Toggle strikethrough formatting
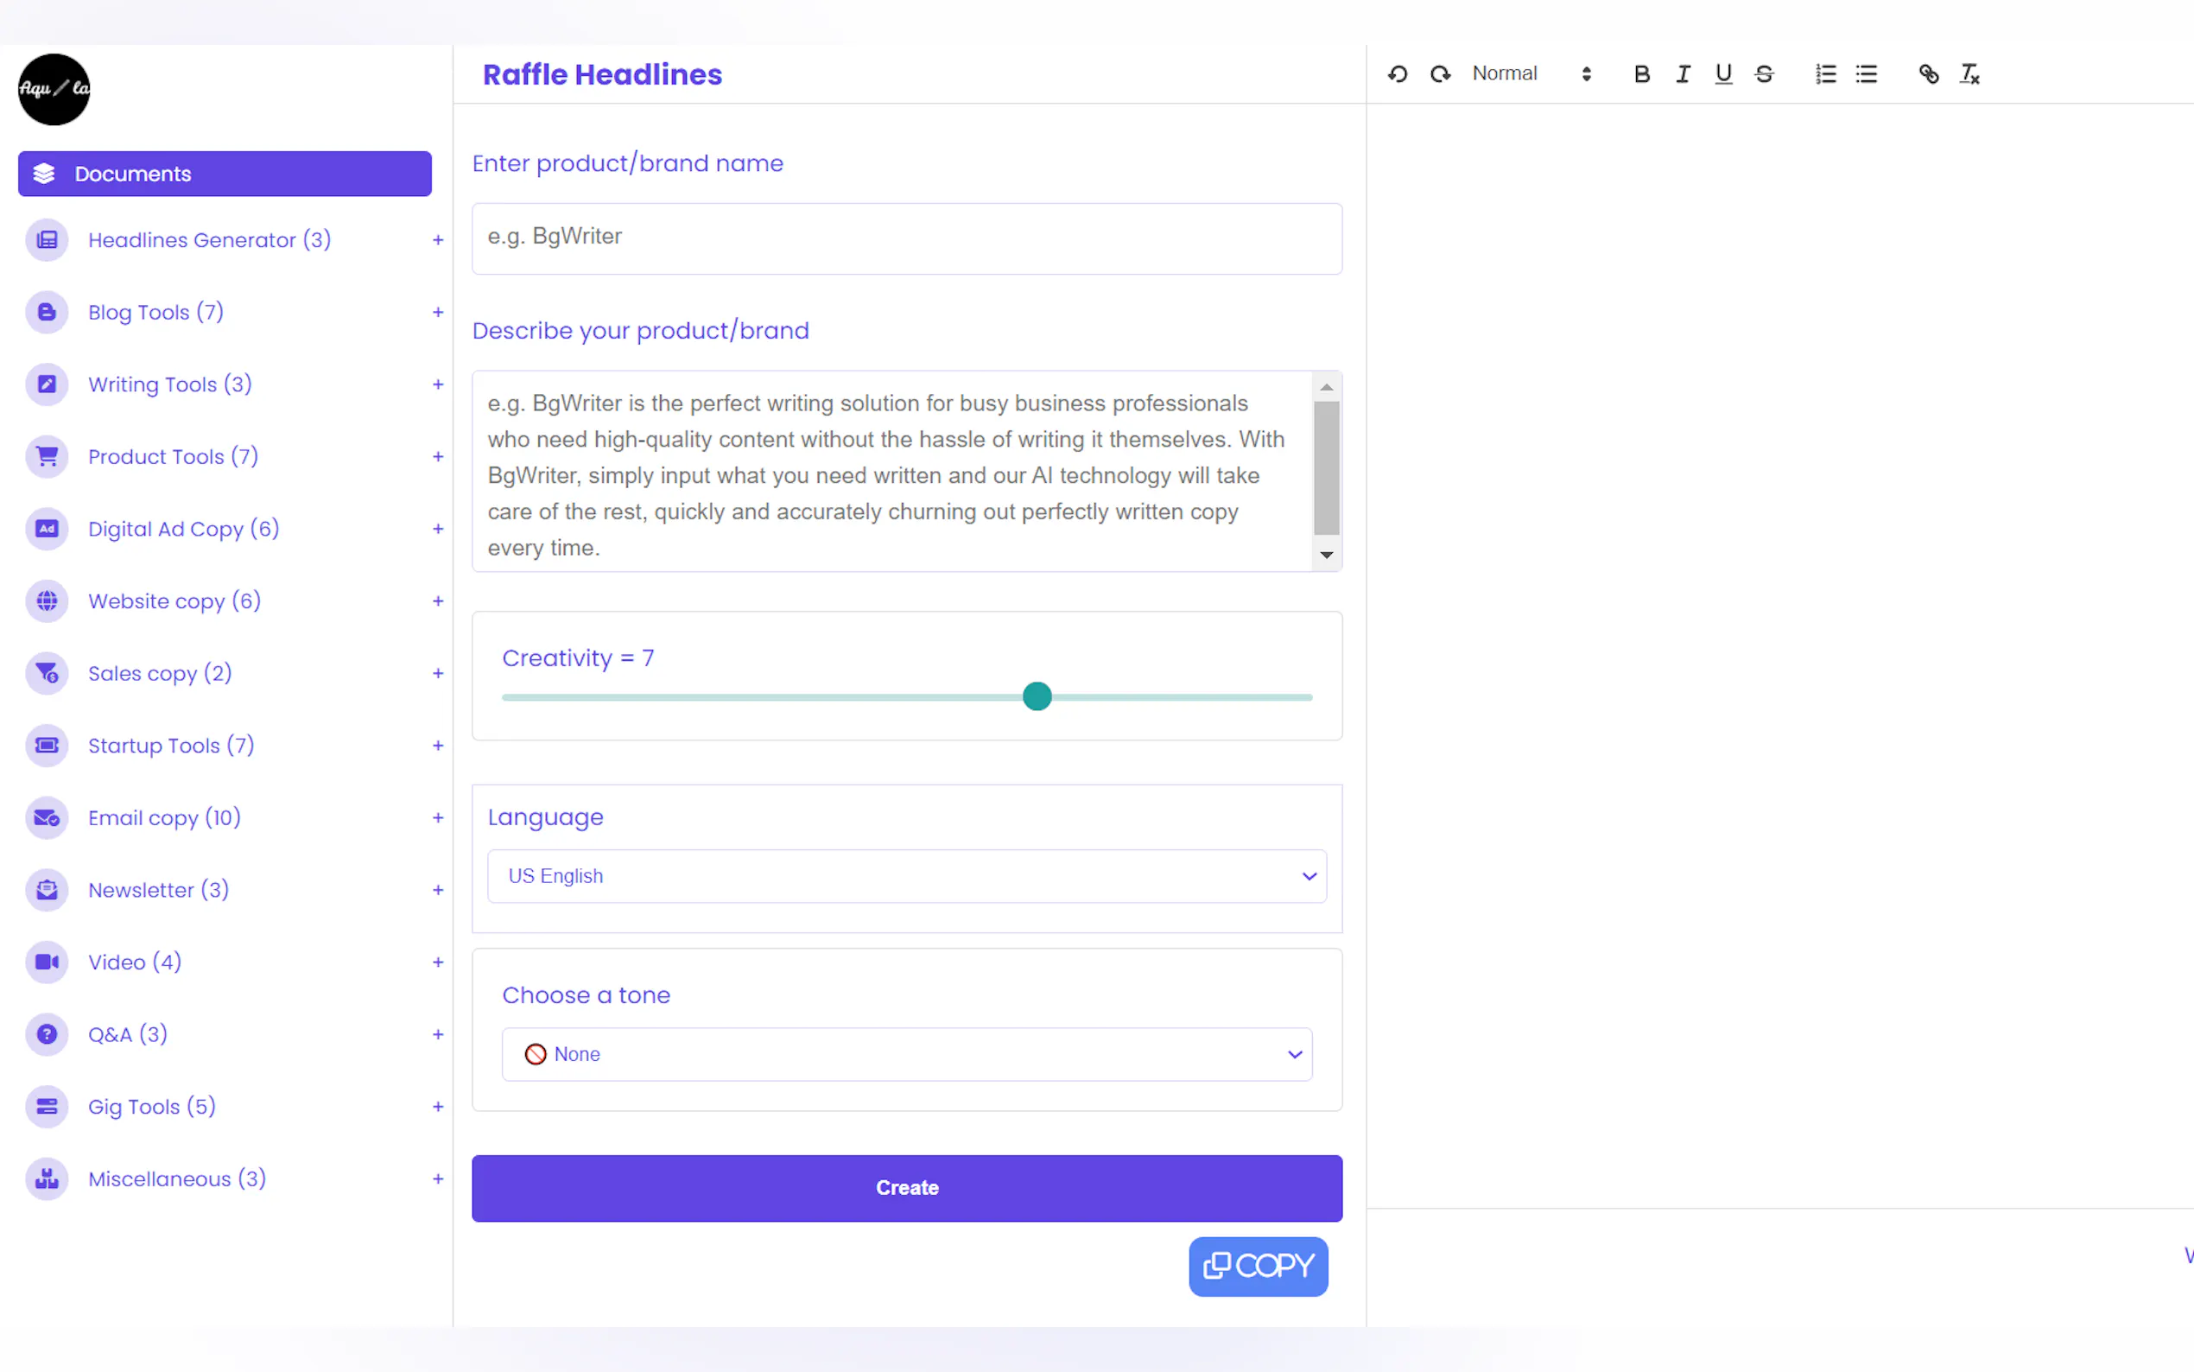Image resolution: width=2194 pixels, height=1372 pixels. [1764, 74]
